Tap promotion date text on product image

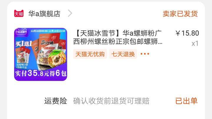[48, 31]
